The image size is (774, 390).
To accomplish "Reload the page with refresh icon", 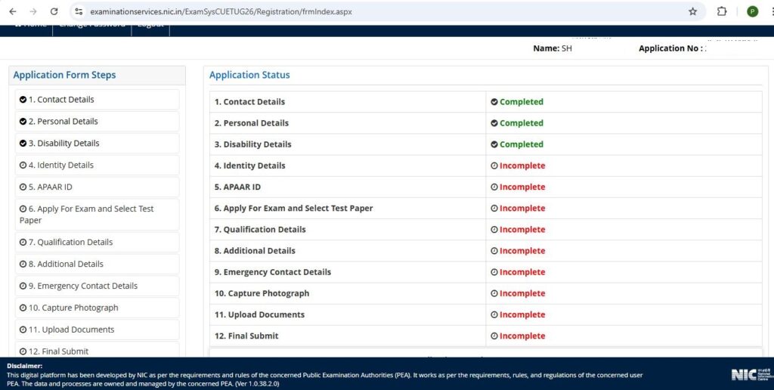I will pos(54,11).
